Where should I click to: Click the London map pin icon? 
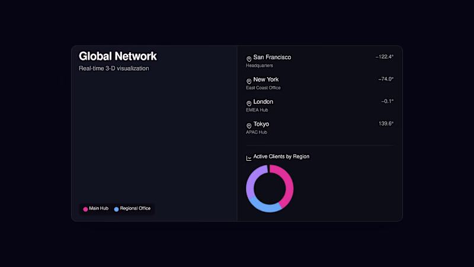249,103
